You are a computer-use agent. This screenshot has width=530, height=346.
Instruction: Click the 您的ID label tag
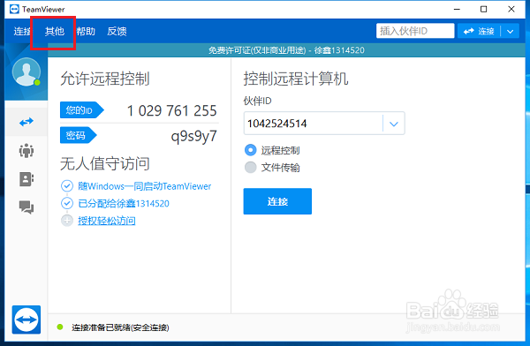[82, 109]
